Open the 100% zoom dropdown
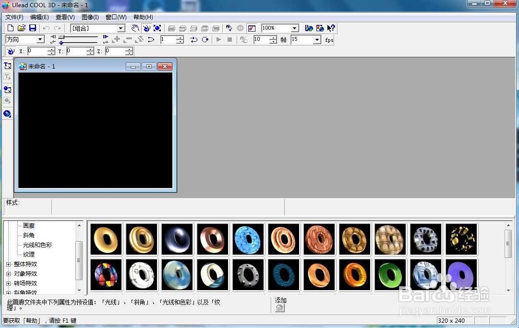 click(x=295, y=28)
